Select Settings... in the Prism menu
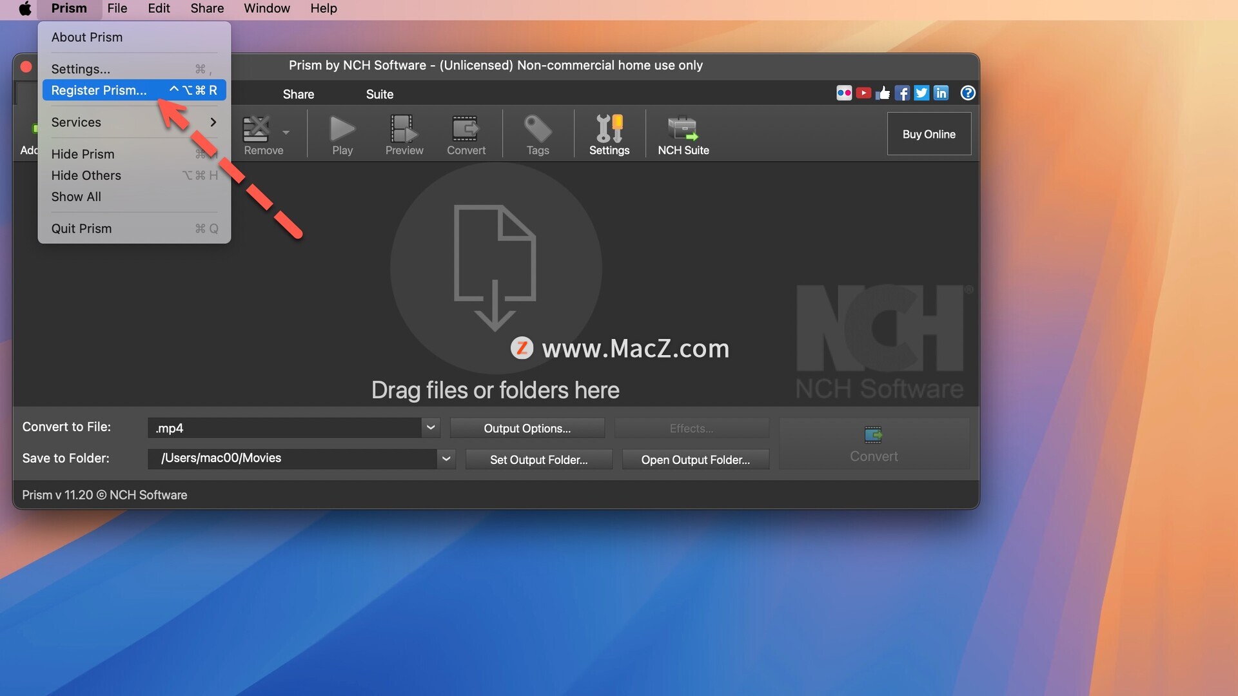The height and width of the screenshot is (696, 1238). (134, 69)
